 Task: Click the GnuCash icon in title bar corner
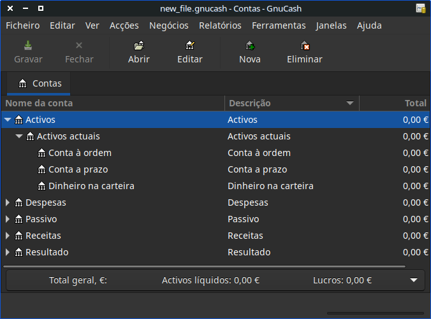point(421,8)
